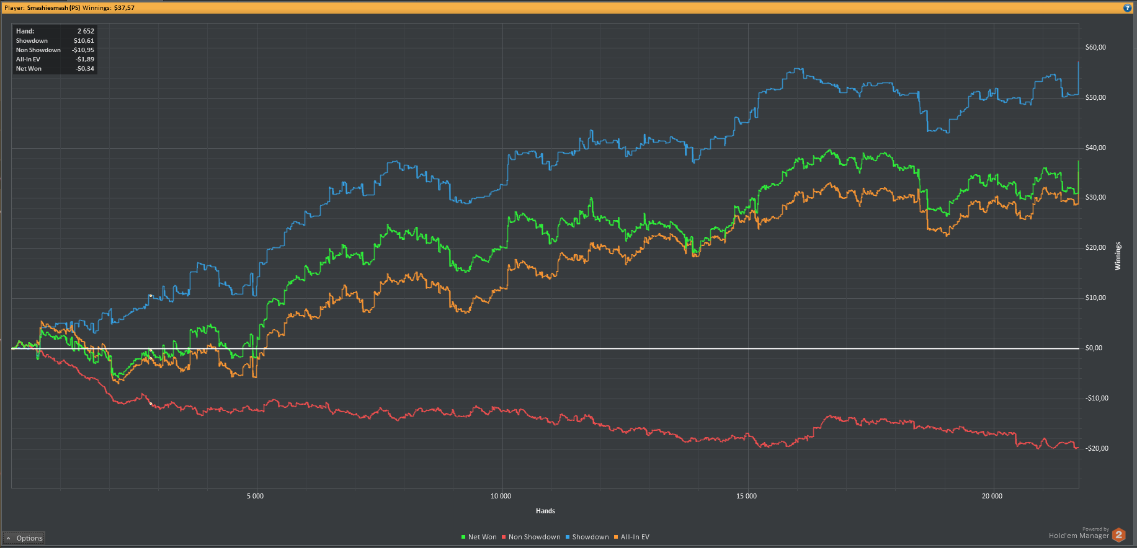
Task: Click the green Net Won legend swatch
Action: coord(463,537)
